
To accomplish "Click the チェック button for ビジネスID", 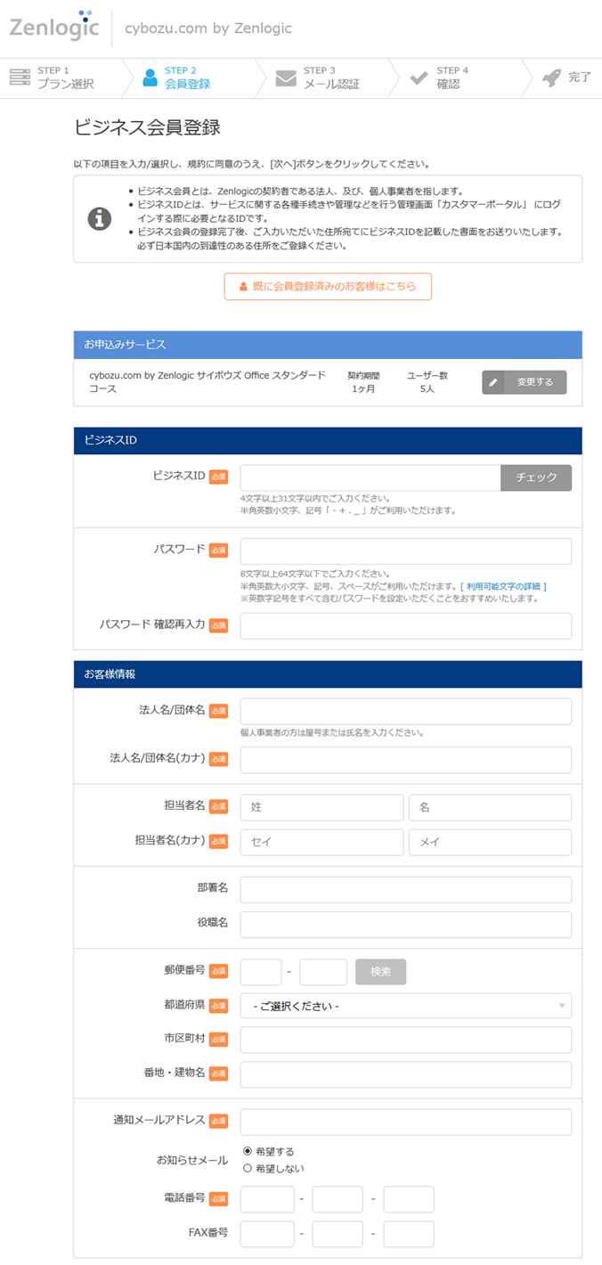I will [536, 477].
